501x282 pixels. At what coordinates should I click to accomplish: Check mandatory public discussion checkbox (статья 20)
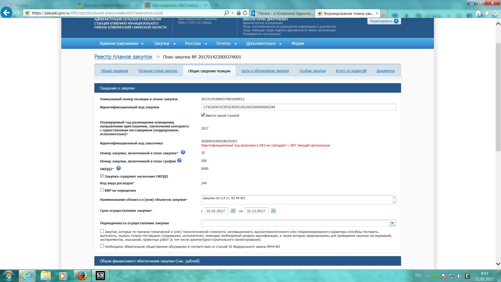pyautogui.click(x=102, y=246)
